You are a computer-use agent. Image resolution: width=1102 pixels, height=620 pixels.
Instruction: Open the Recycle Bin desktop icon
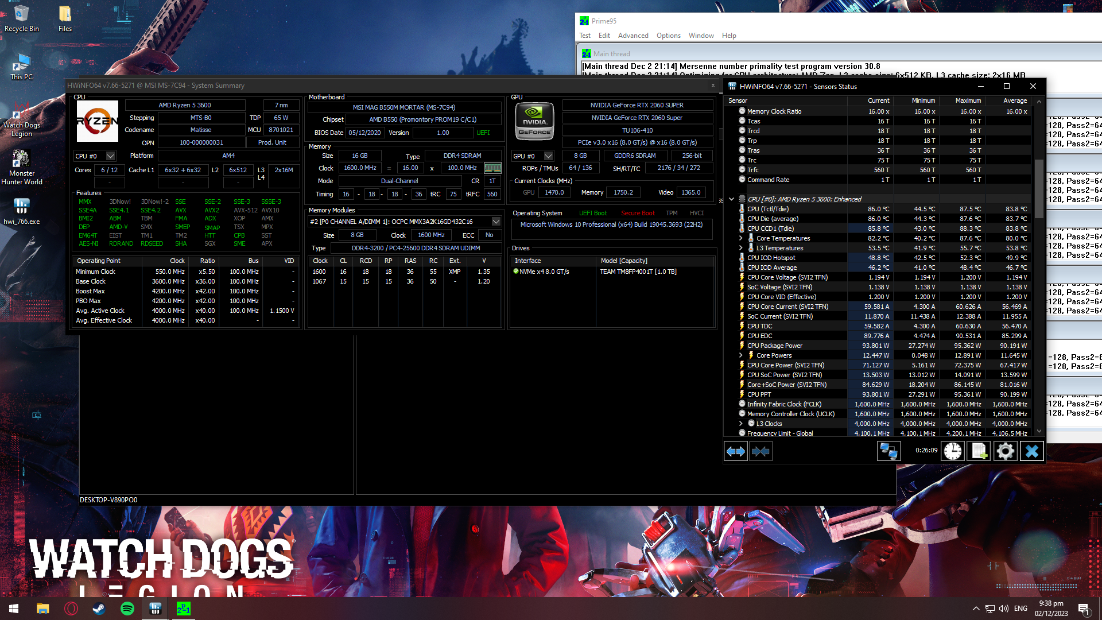[21, 18]
